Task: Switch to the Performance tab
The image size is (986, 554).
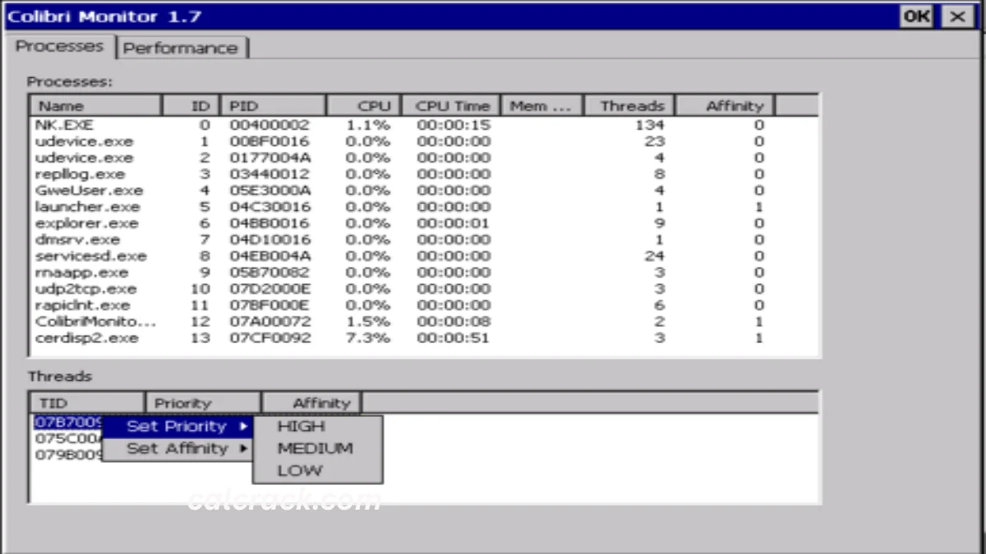Action: (x=182, y=48)
